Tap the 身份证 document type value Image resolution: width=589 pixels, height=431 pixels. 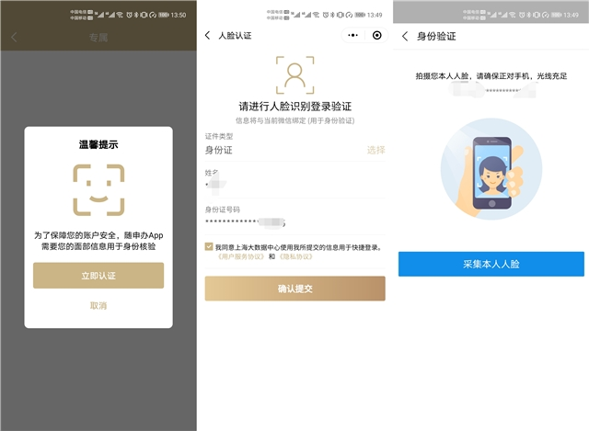coord(221,150)
